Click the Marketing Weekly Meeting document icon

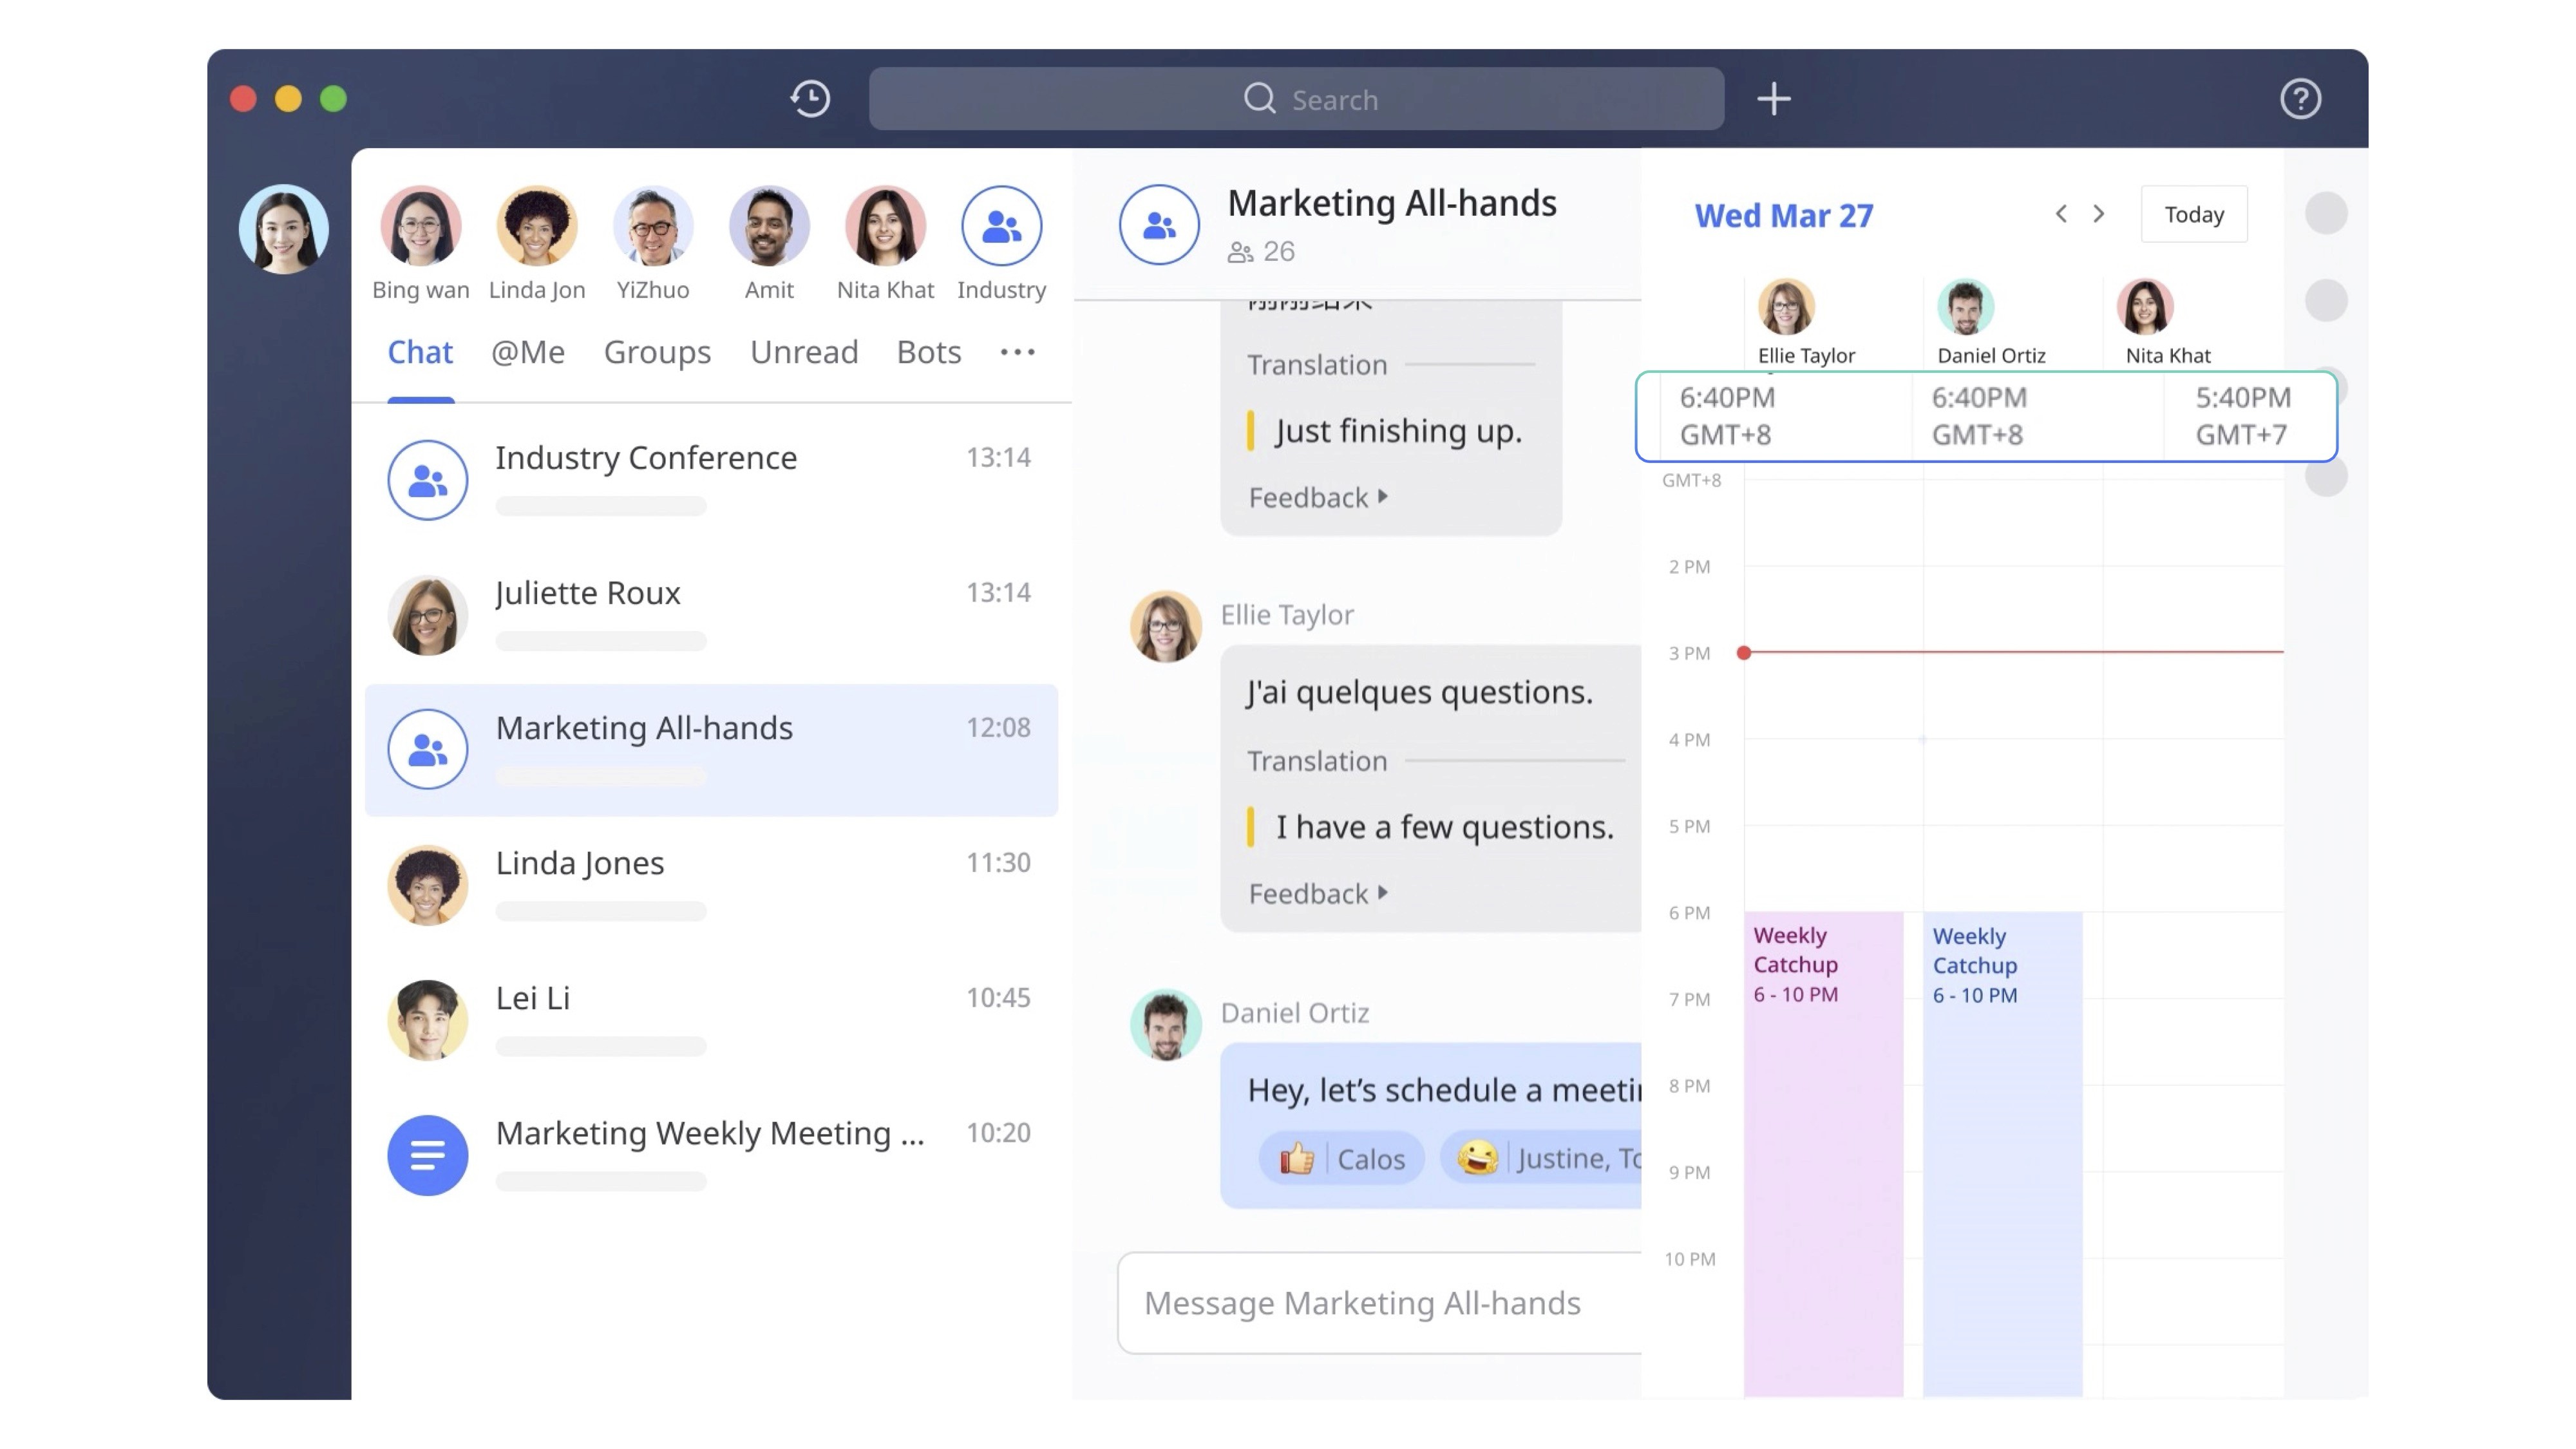427,1155
